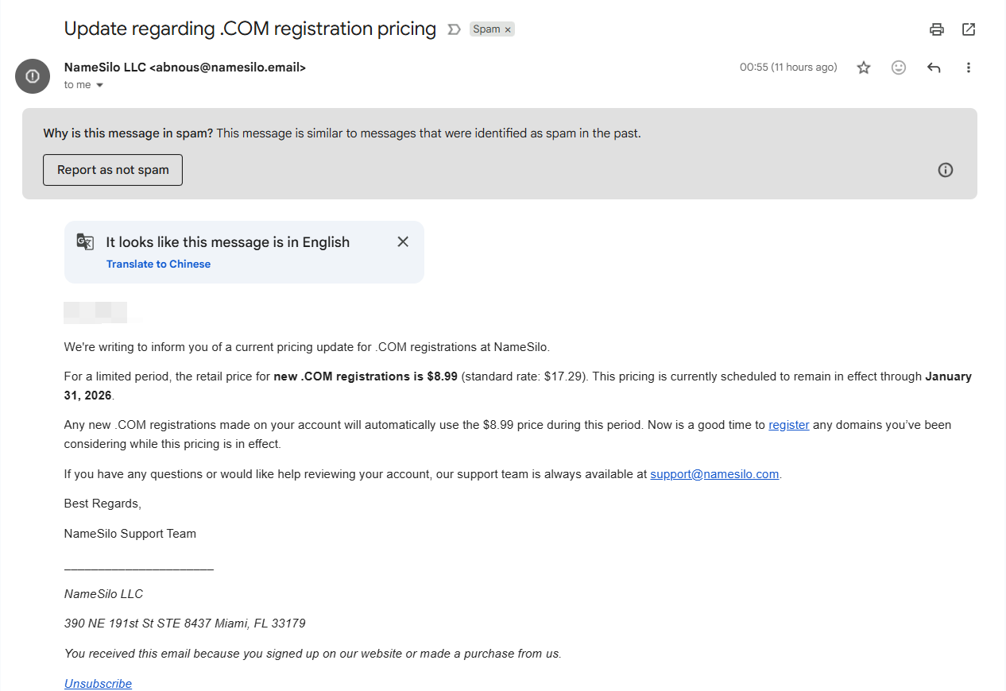Click the sender's warning avatar icon

[33, 76]
